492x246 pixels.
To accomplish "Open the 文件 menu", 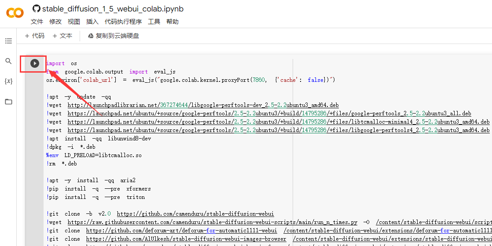I will 37,22.
